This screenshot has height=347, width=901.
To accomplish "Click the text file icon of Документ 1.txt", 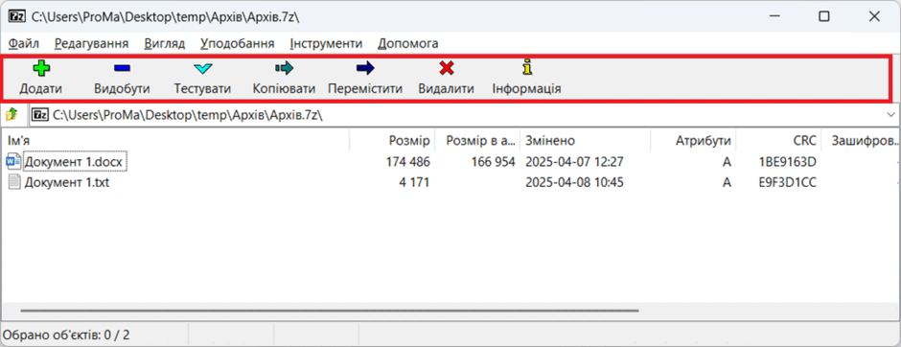I will tap(13, 183).
